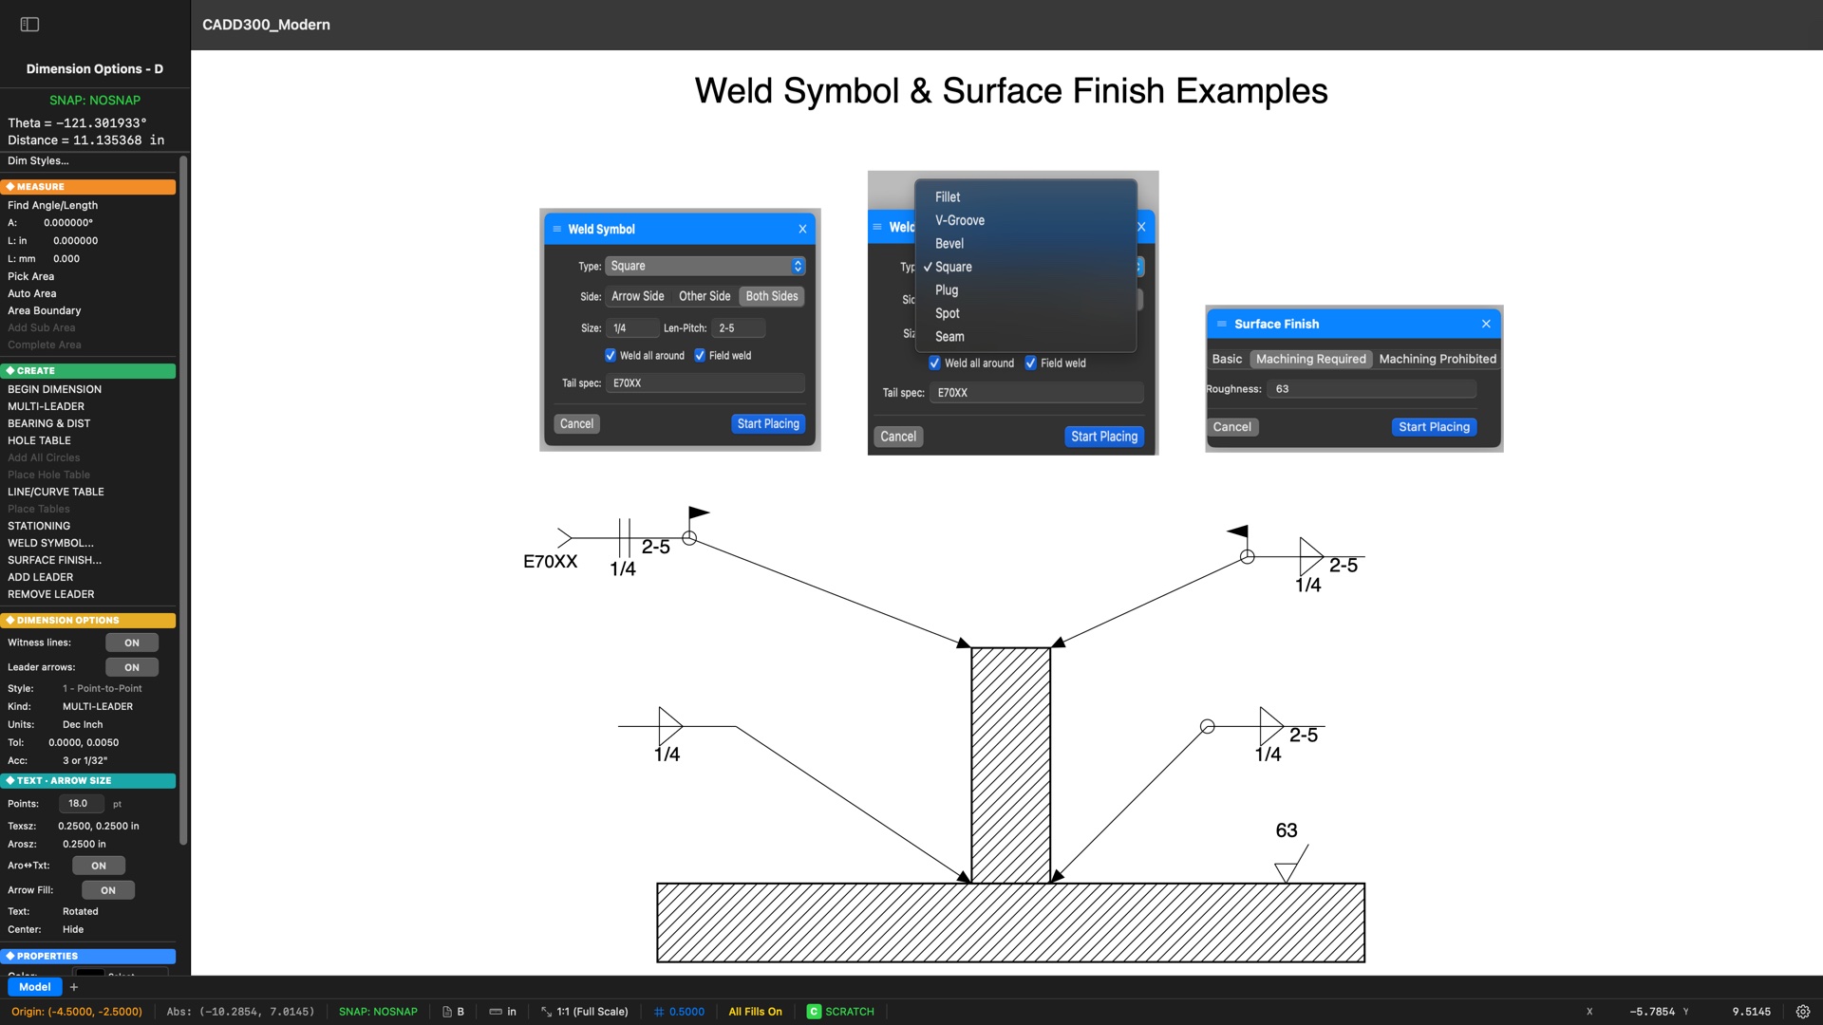This screenshot has width=1823, height=1025.
Task: Uncheck Weld all around in left dialog
Action: (x=611, y=356)
